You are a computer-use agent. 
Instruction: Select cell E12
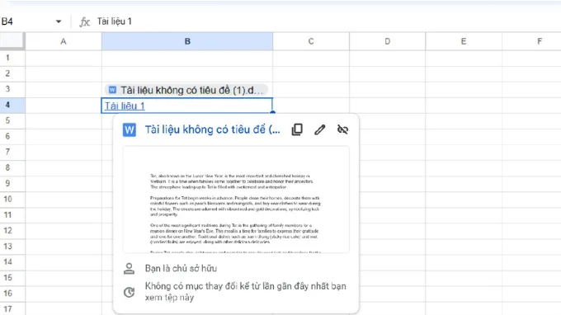tap(464, 231)
